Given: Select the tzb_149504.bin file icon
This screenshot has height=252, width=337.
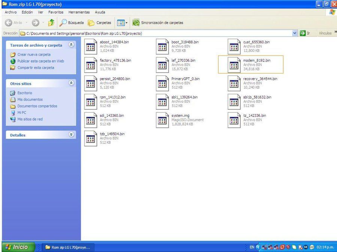Looking at the screenshot, I should (91, 139).
